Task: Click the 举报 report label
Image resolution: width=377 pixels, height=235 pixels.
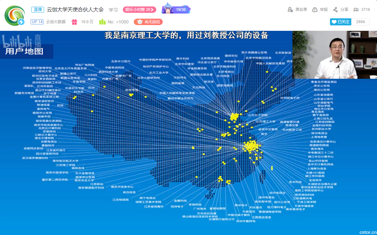Action: [x=324, y=10]
